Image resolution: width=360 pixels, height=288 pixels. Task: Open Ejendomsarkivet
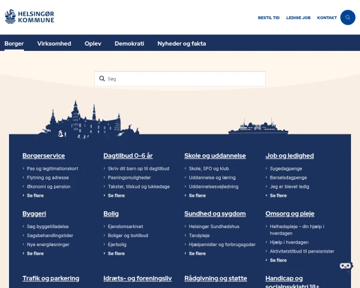tap(125, 226)
